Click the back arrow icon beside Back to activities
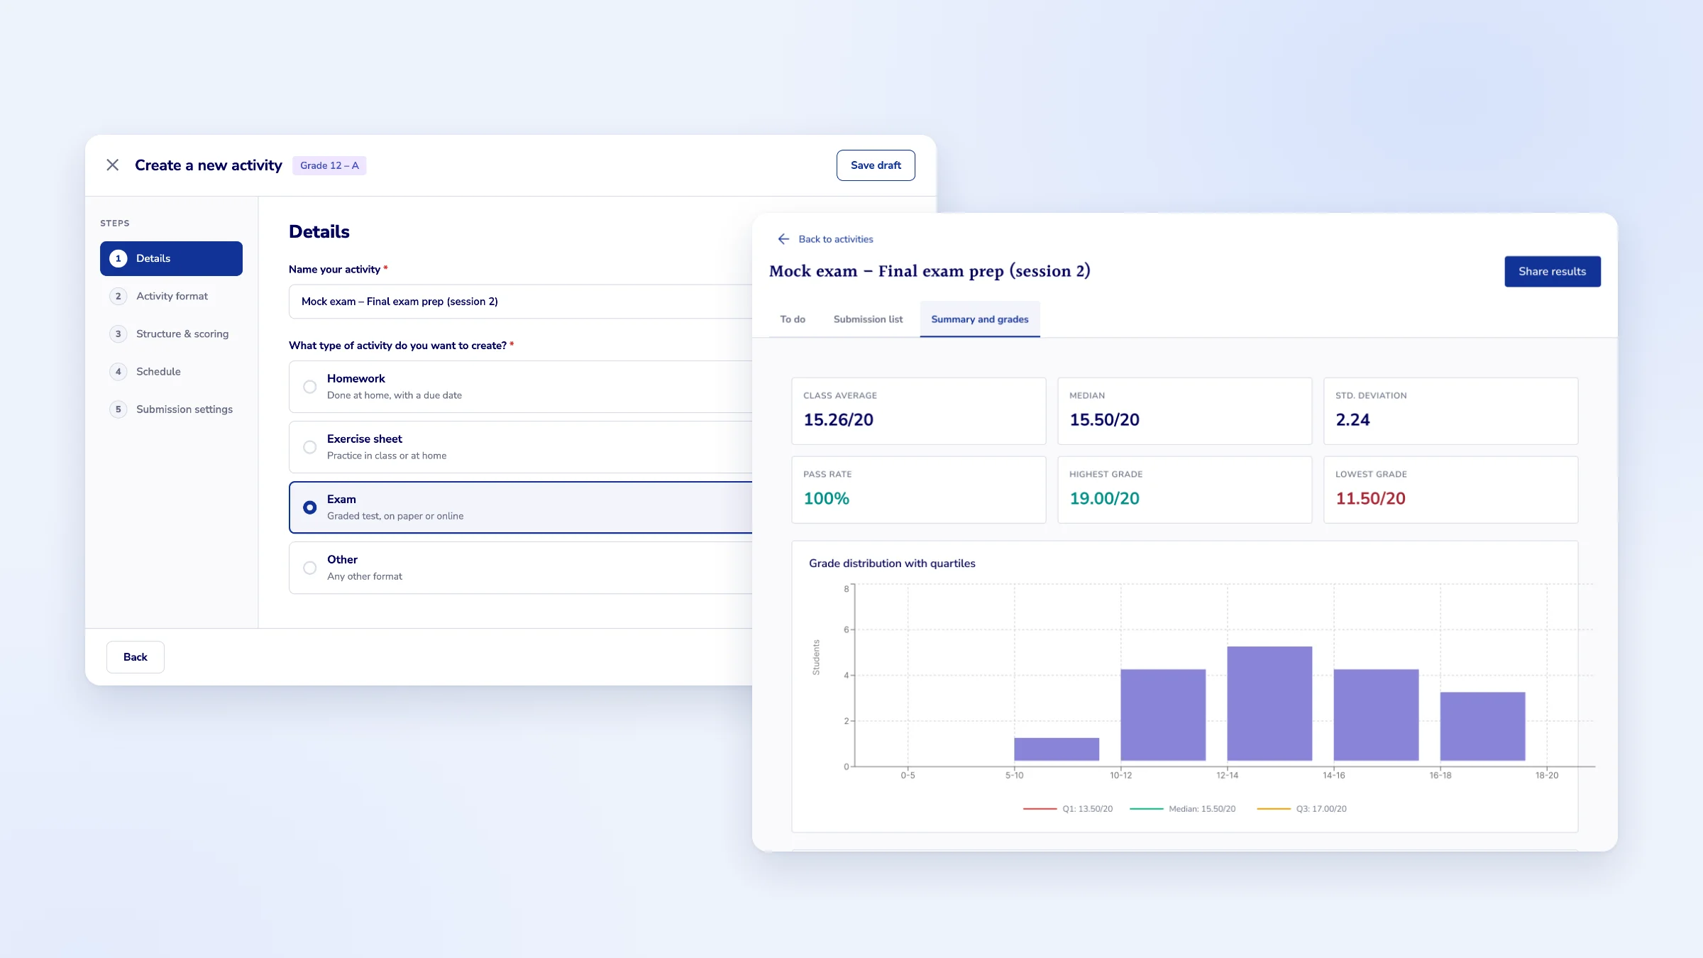1703x958 pixels. 783,239
